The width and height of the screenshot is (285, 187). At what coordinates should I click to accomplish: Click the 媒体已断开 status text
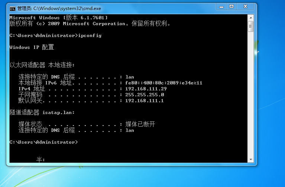[140, 124]
